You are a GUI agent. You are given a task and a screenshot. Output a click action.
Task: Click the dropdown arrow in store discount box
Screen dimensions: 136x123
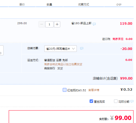click(x=73, y=49)
